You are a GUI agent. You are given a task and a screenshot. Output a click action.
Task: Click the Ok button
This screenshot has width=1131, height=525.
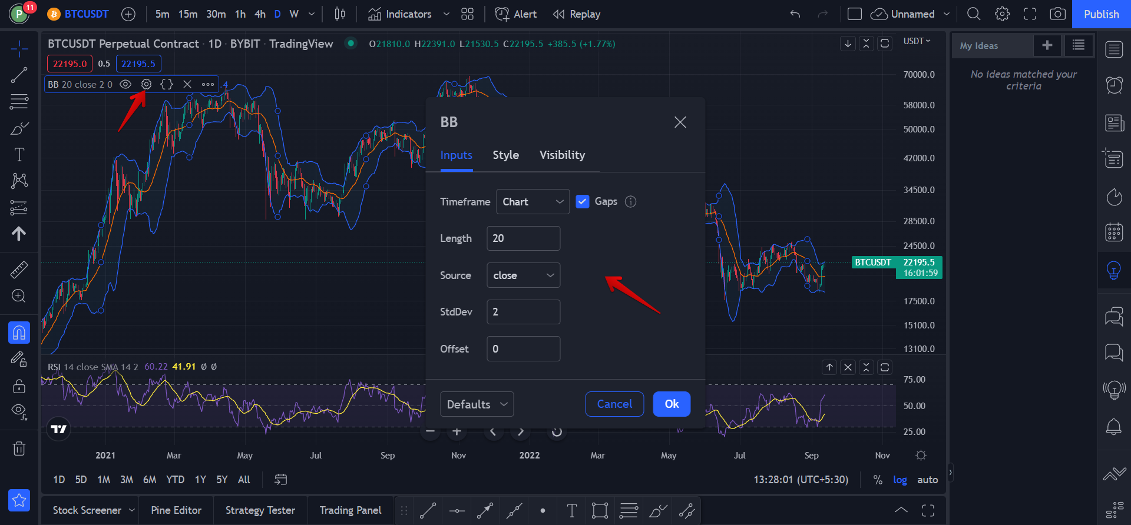672,404
